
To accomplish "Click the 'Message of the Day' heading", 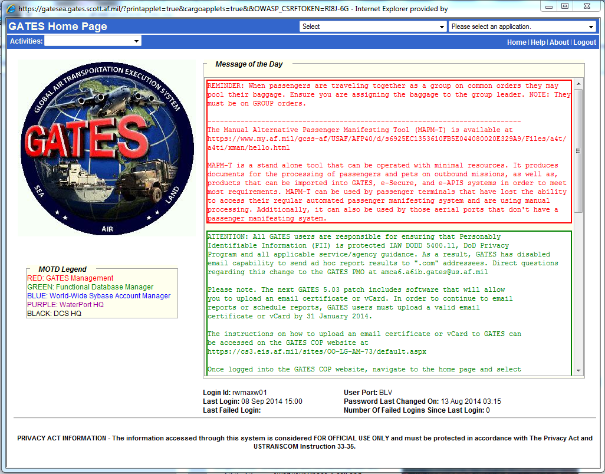I will (x=249, y=64).
